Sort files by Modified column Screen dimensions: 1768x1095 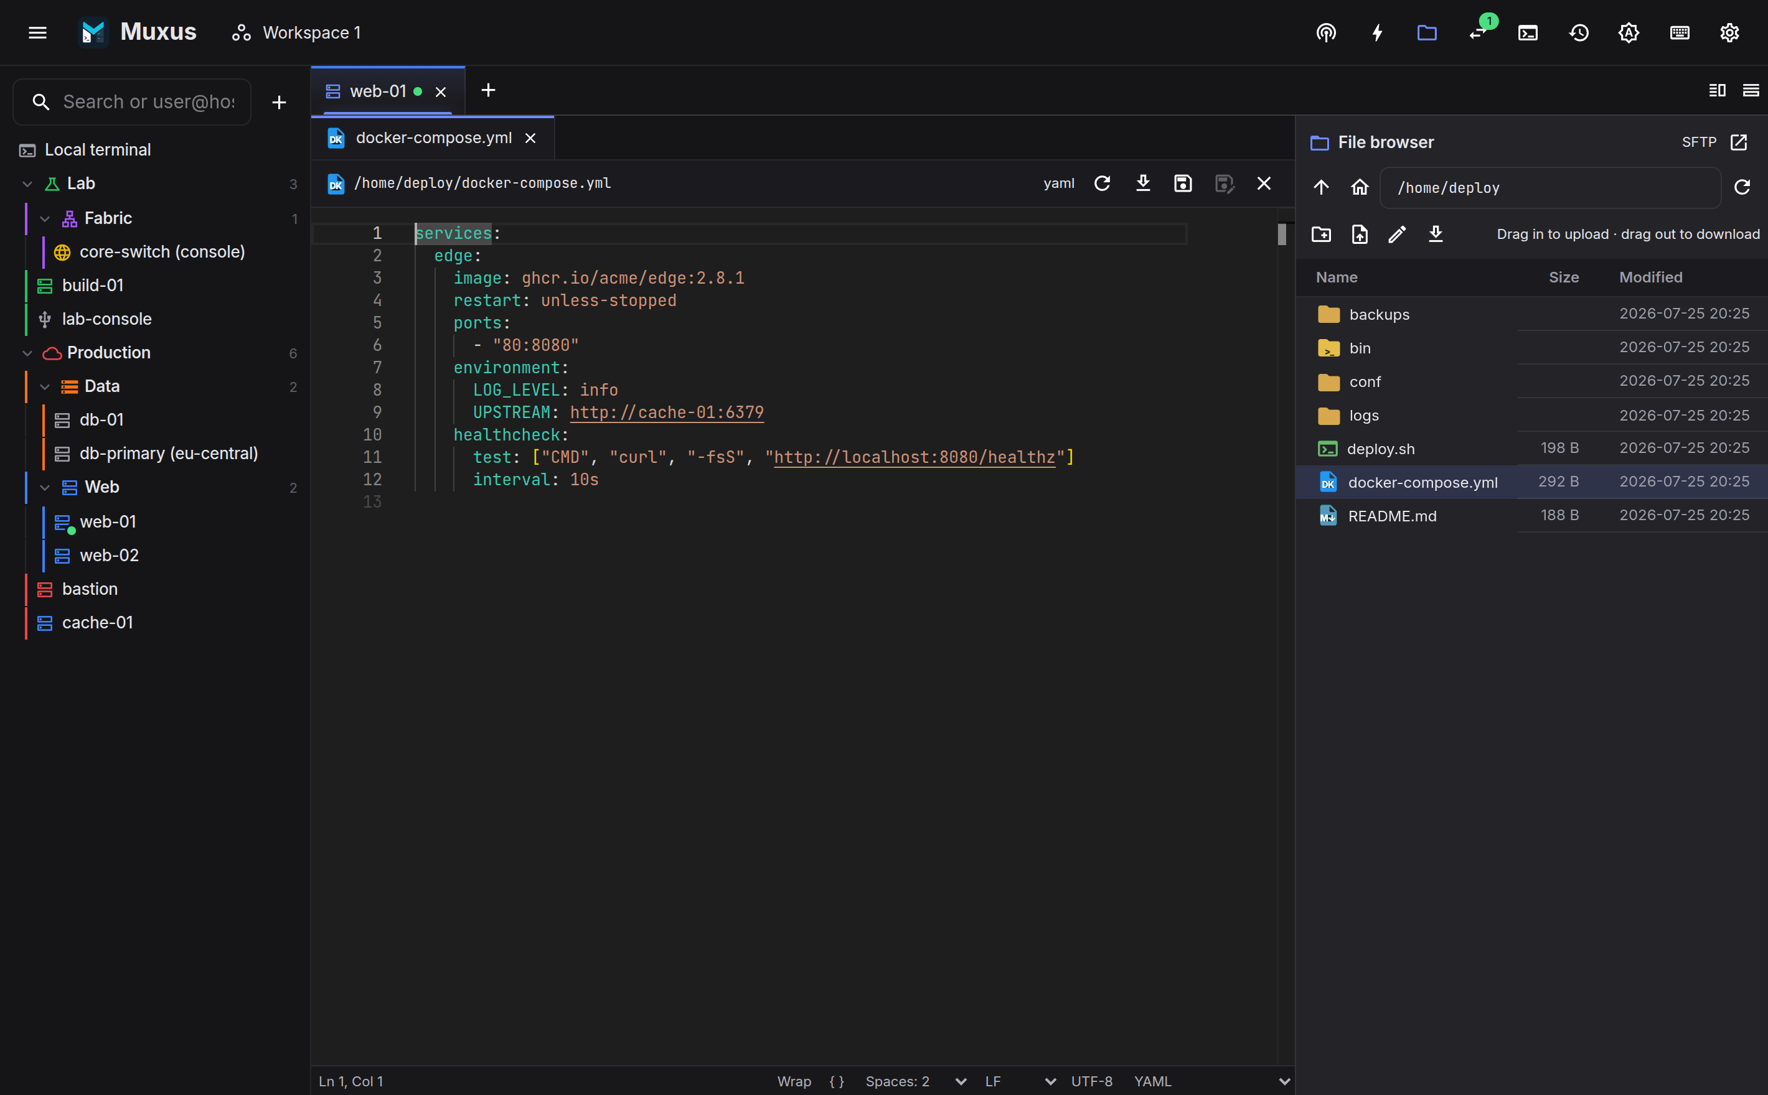click(1650, 277)
